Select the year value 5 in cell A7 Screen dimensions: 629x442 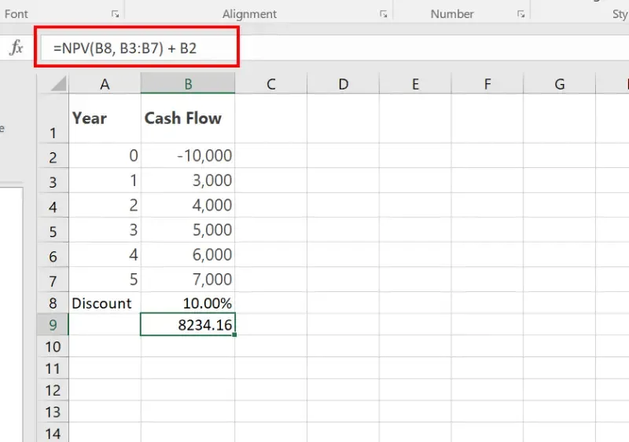coord(105,279)
